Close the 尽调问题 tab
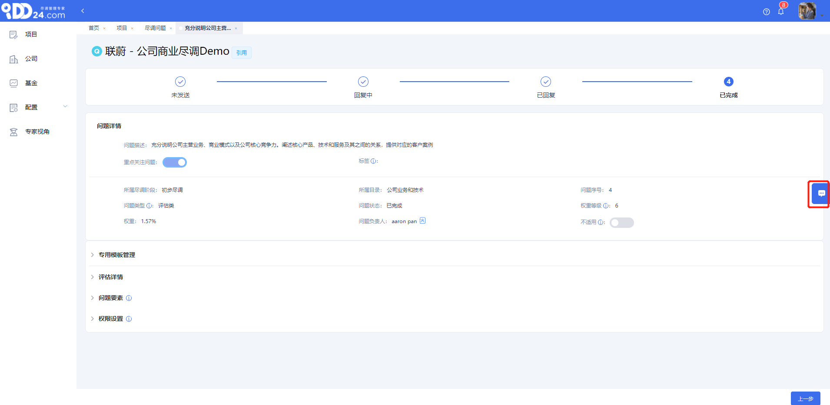This screenshot has height=405, width=830. click(171, 29)
